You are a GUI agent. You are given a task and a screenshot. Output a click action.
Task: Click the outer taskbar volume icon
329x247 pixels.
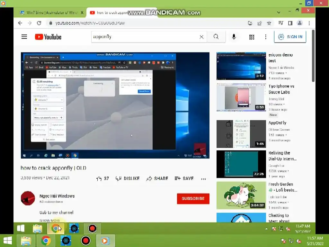(x=298, y=241)
